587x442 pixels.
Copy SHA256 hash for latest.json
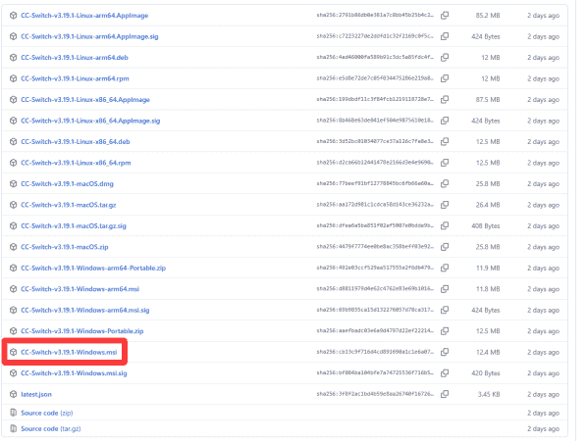(445, 394)
